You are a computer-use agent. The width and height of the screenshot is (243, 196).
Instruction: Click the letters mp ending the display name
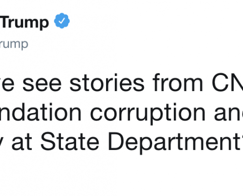point(40,24)
